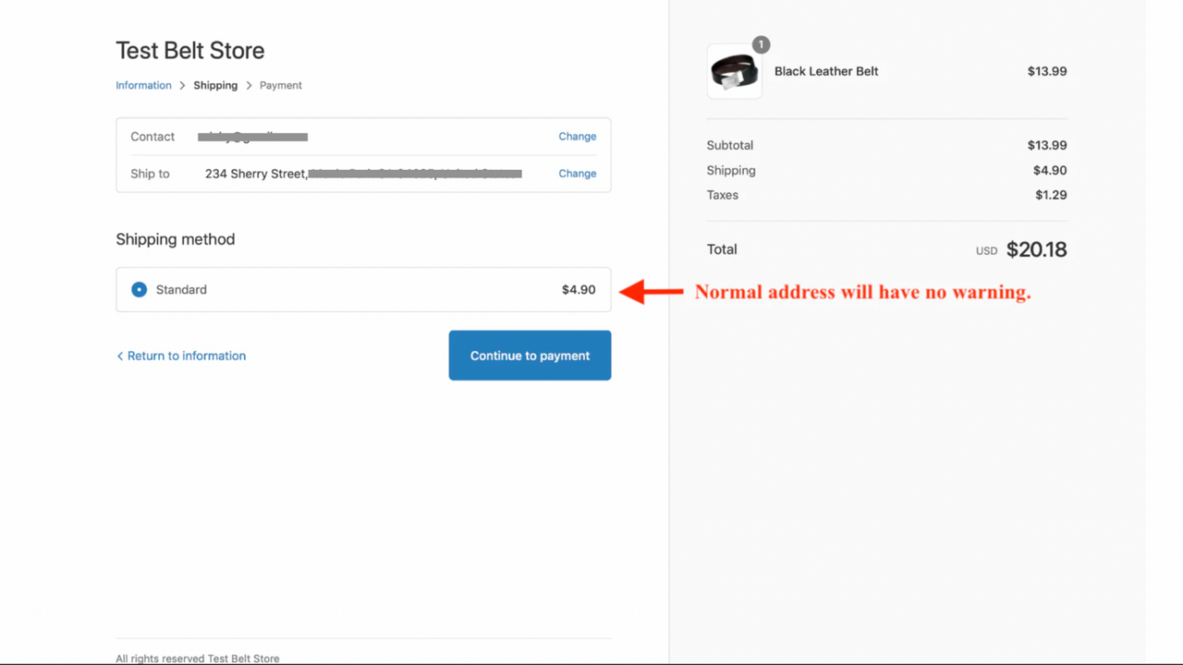1183x665 pixels.
Task: Click the Taxes label in order summary
Action: (723, 195)
